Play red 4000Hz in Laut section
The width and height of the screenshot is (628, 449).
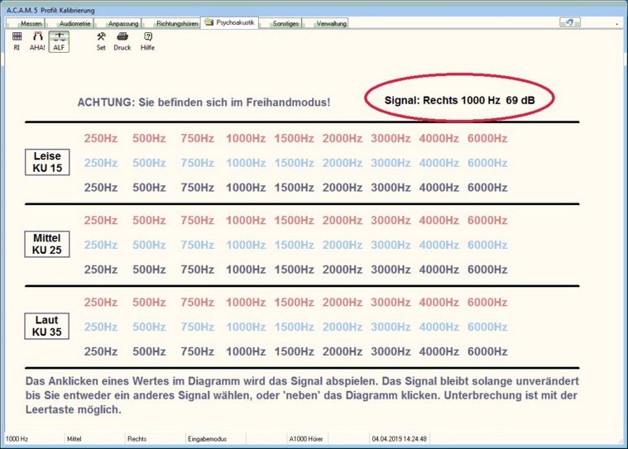[439, 303]
